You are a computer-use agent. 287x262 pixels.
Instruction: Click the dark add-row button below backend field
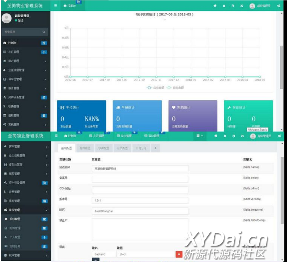[x=96, y=260]
